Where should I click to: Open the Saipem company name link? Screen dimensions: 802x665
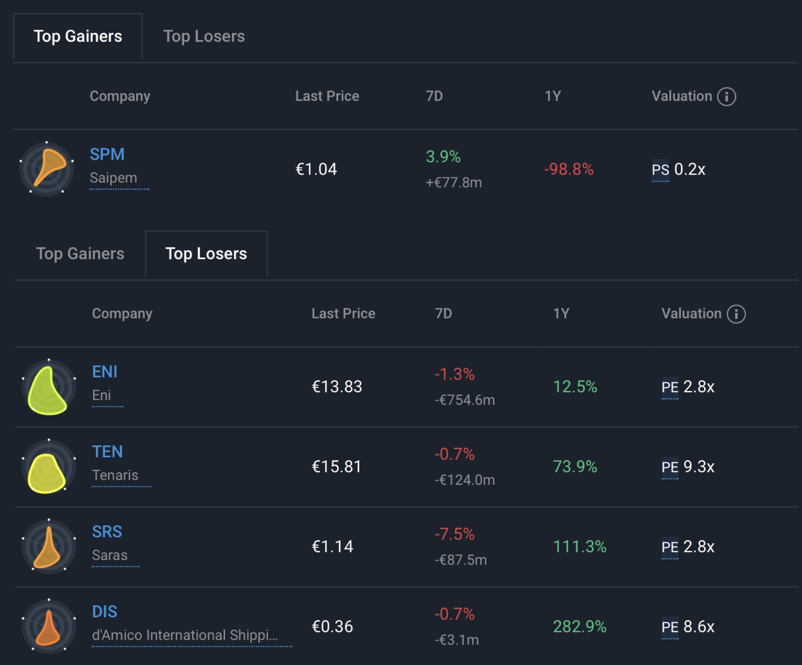(x=114, y=178)
